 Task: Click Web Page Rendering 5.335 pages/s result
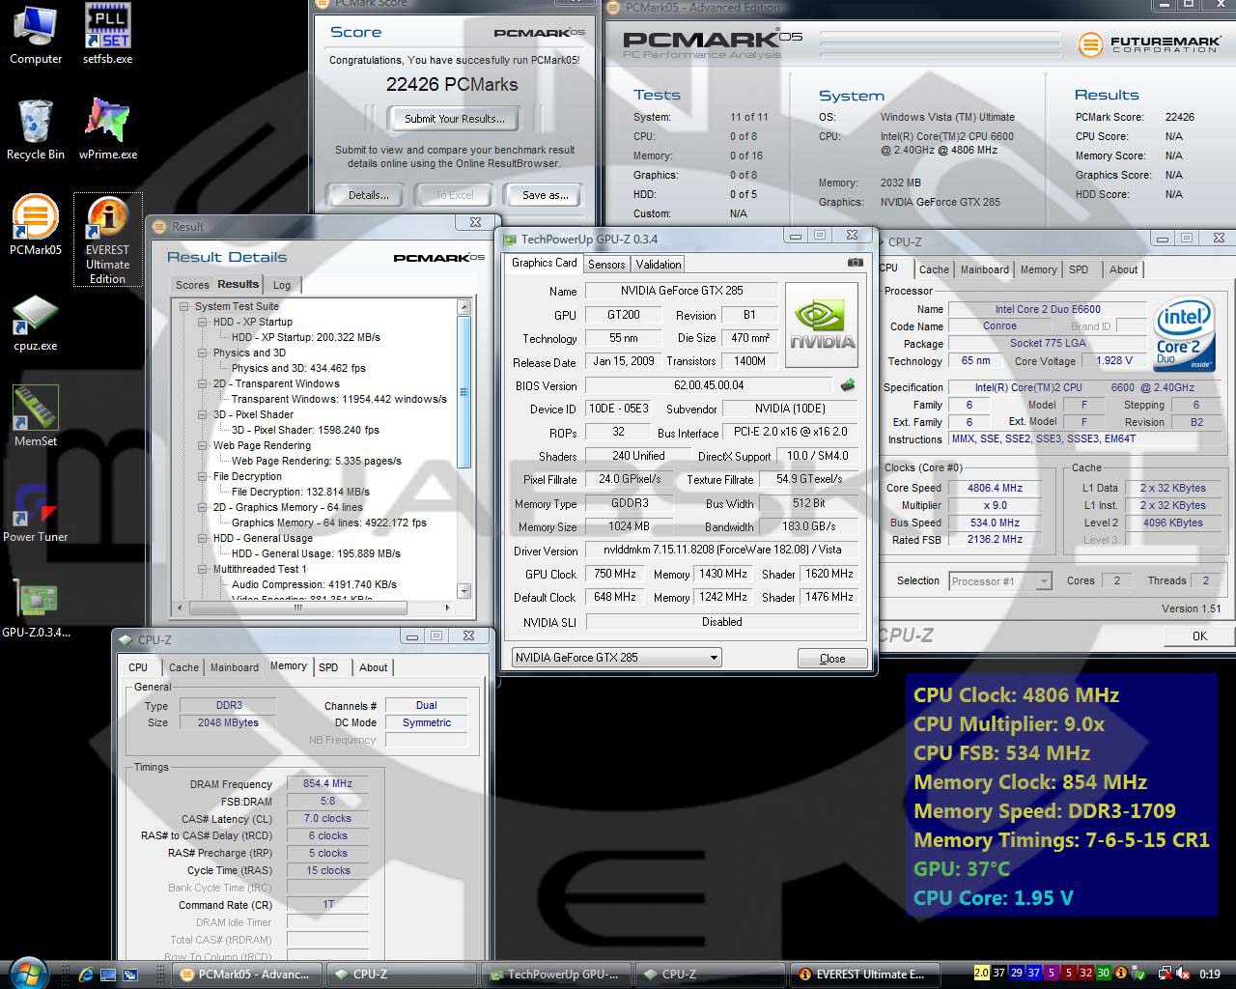point(317,461)
